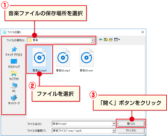Image resolution: width=167 pixels, height=136 pixels.
Task: Click inside the ファイル名 text field
Action: (x=82, y=124)
